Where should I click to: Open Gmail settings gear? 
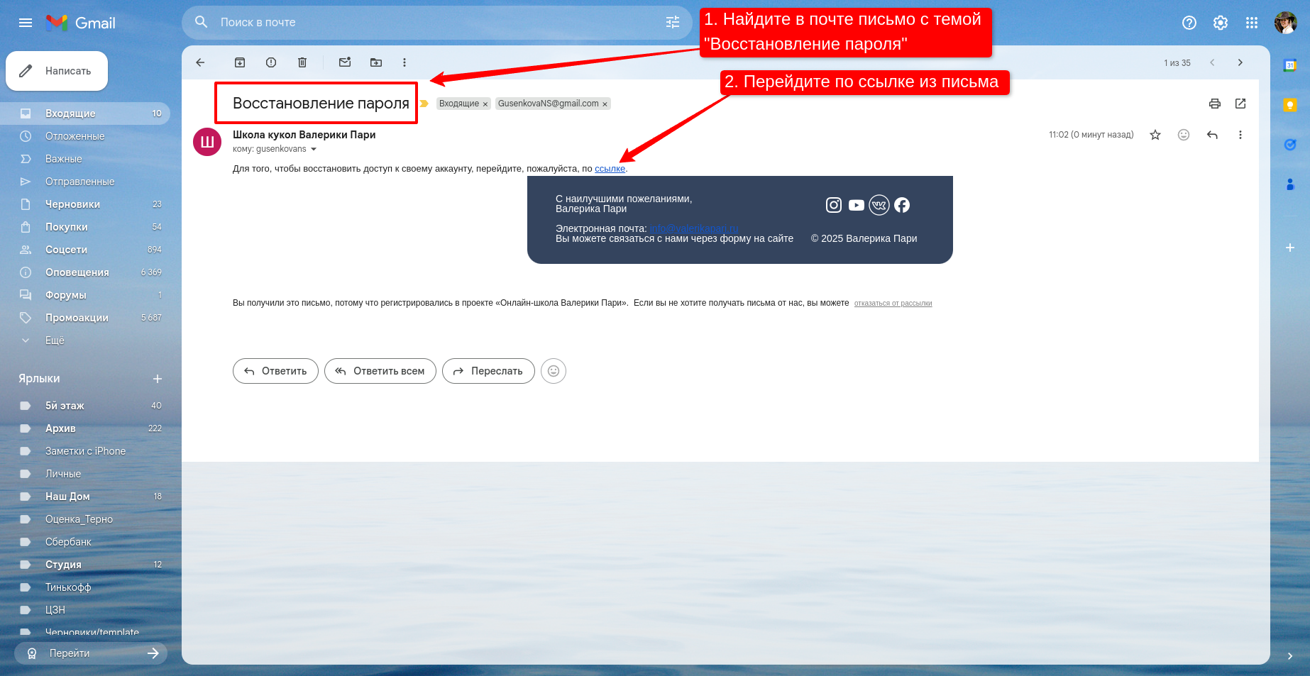pyautogui.click(x=1221, y=23)
